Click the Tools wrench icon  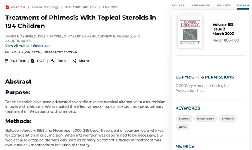(53, 61)
